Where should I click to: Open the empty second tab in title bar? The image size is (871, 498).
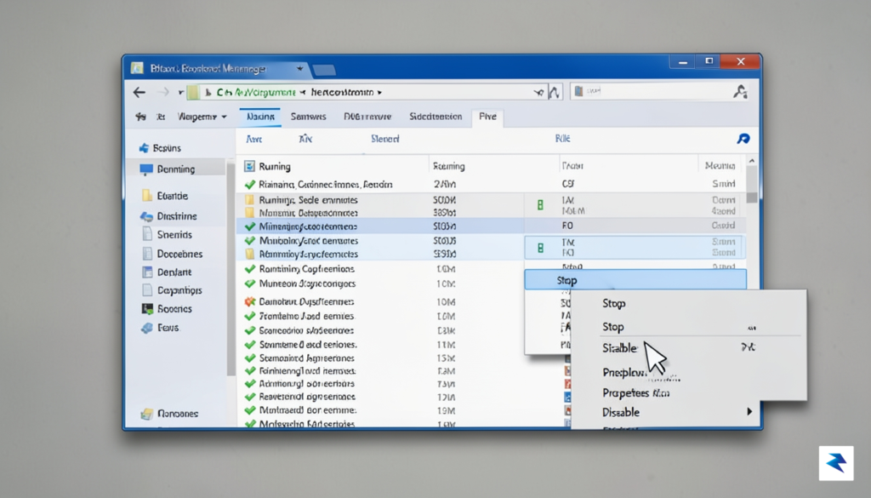pyautogui.click(x=324, y=70)
